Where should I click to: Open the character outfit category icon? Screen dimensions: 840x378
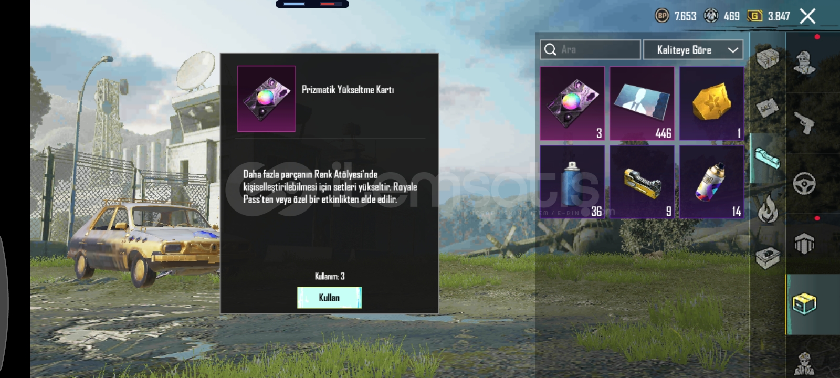pyautogui.click(x=804, y=62)
